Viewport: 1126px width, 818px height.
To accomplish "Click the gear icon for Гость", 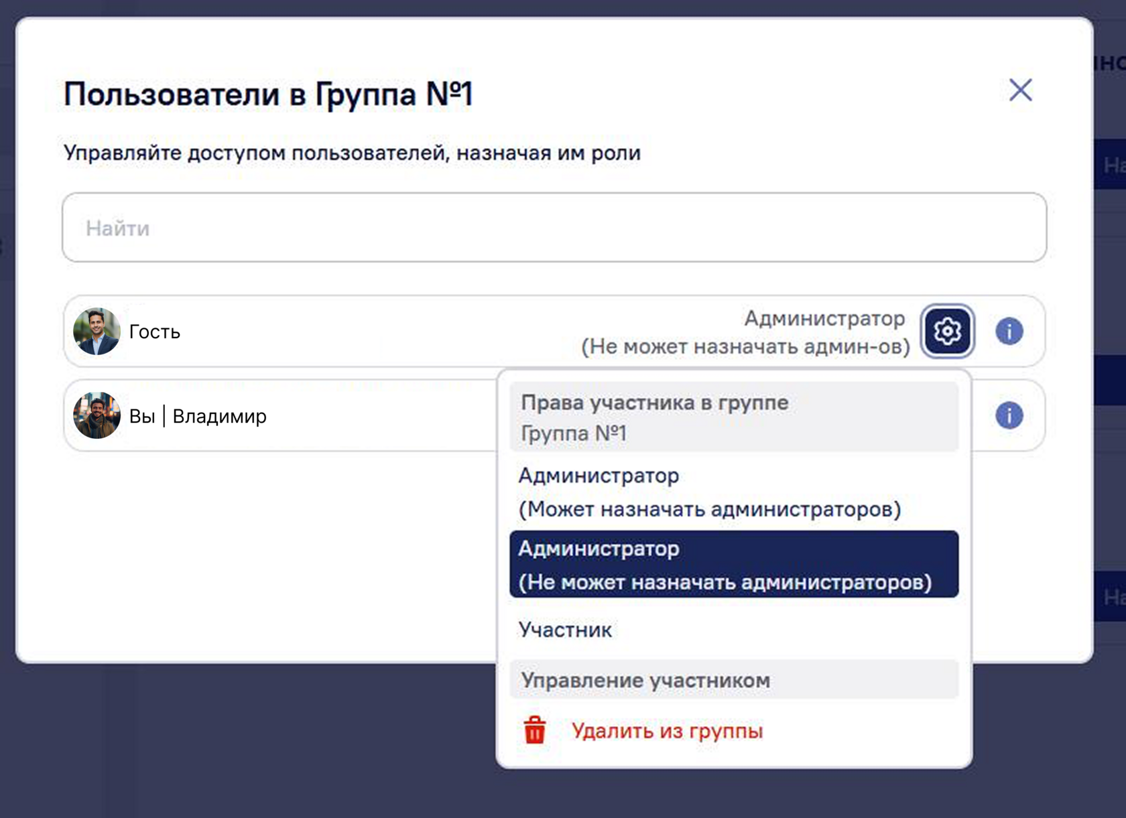I will 947,331.
